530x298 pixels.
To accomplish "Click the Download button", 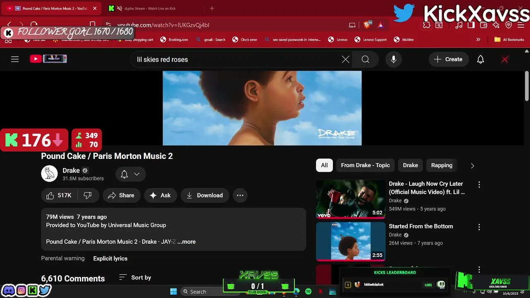I will pos(205,195).
